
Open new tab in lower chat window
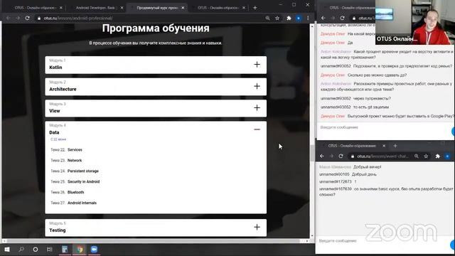[395, 146]
